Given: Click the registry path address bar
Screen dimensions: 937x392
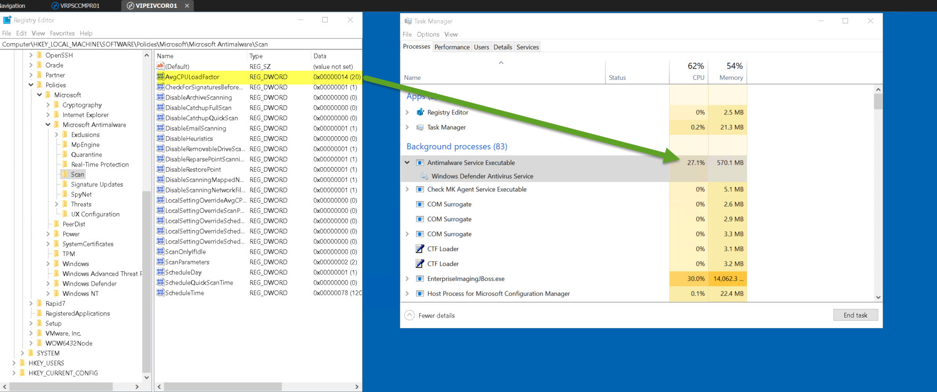Looking at the screenshot, I should coord(181,44).
